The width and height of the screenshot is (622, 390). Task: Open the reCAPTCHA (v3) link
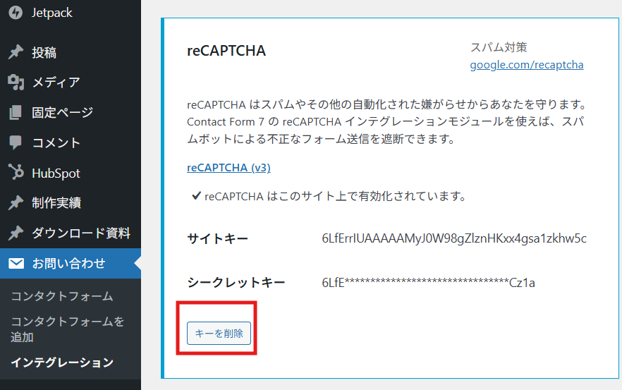[x=228, y=168]
